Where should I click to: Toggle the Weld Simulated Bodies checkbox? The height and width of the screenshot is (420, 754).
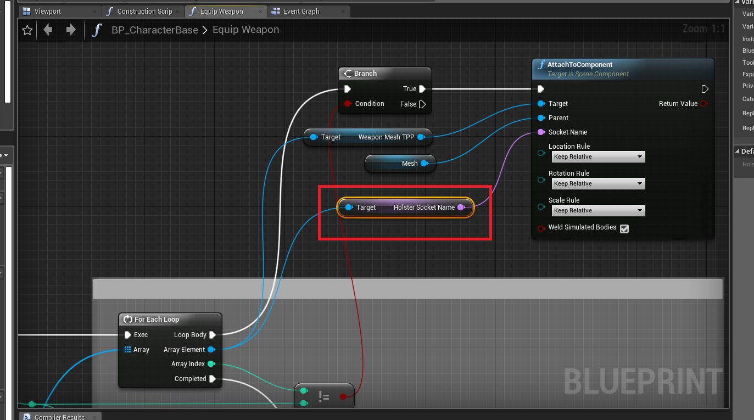[624, 229]
